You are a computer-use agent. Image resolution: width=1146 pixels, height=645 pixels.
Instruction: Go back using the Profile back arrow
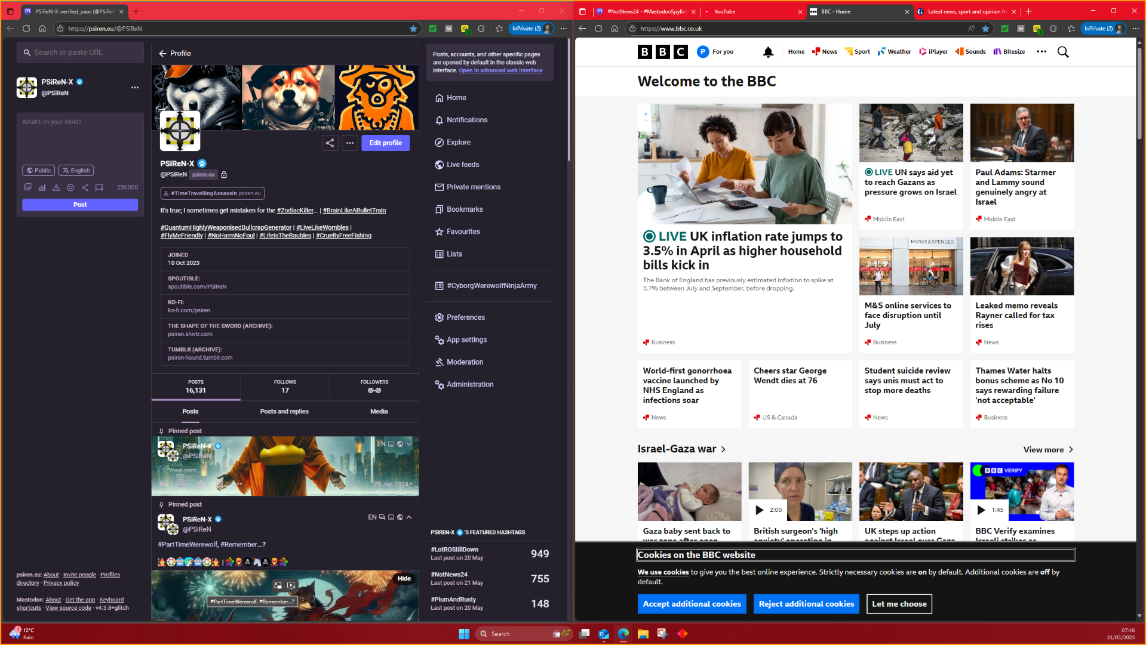(x=162, y=54)
